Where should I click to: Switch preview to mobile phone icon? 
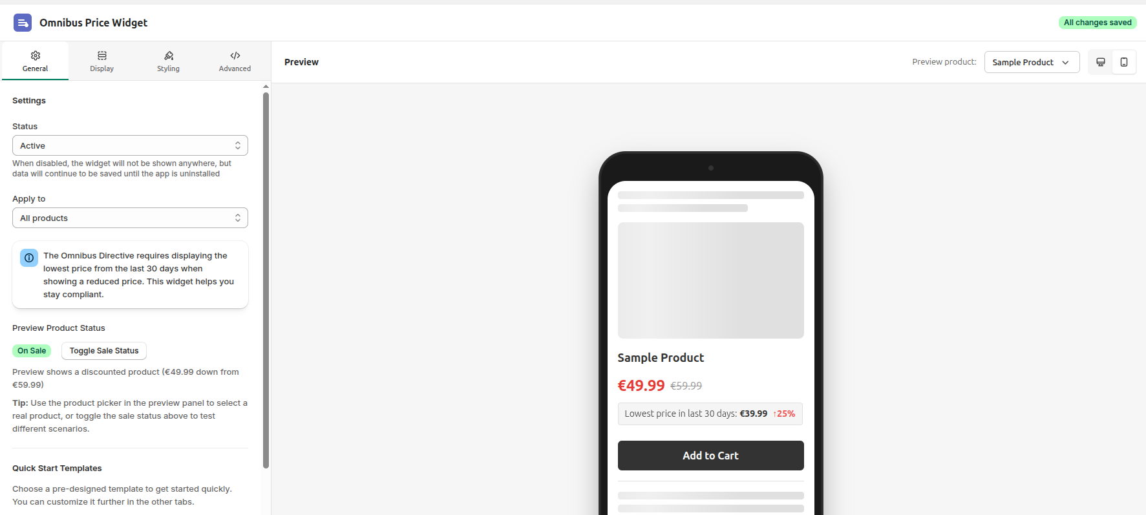pos(1124,62)
